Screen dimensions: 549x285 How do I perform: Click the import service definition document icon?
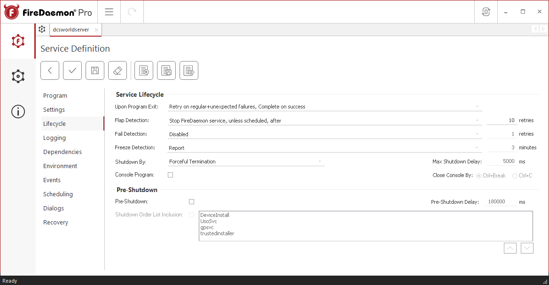(144, 70)
